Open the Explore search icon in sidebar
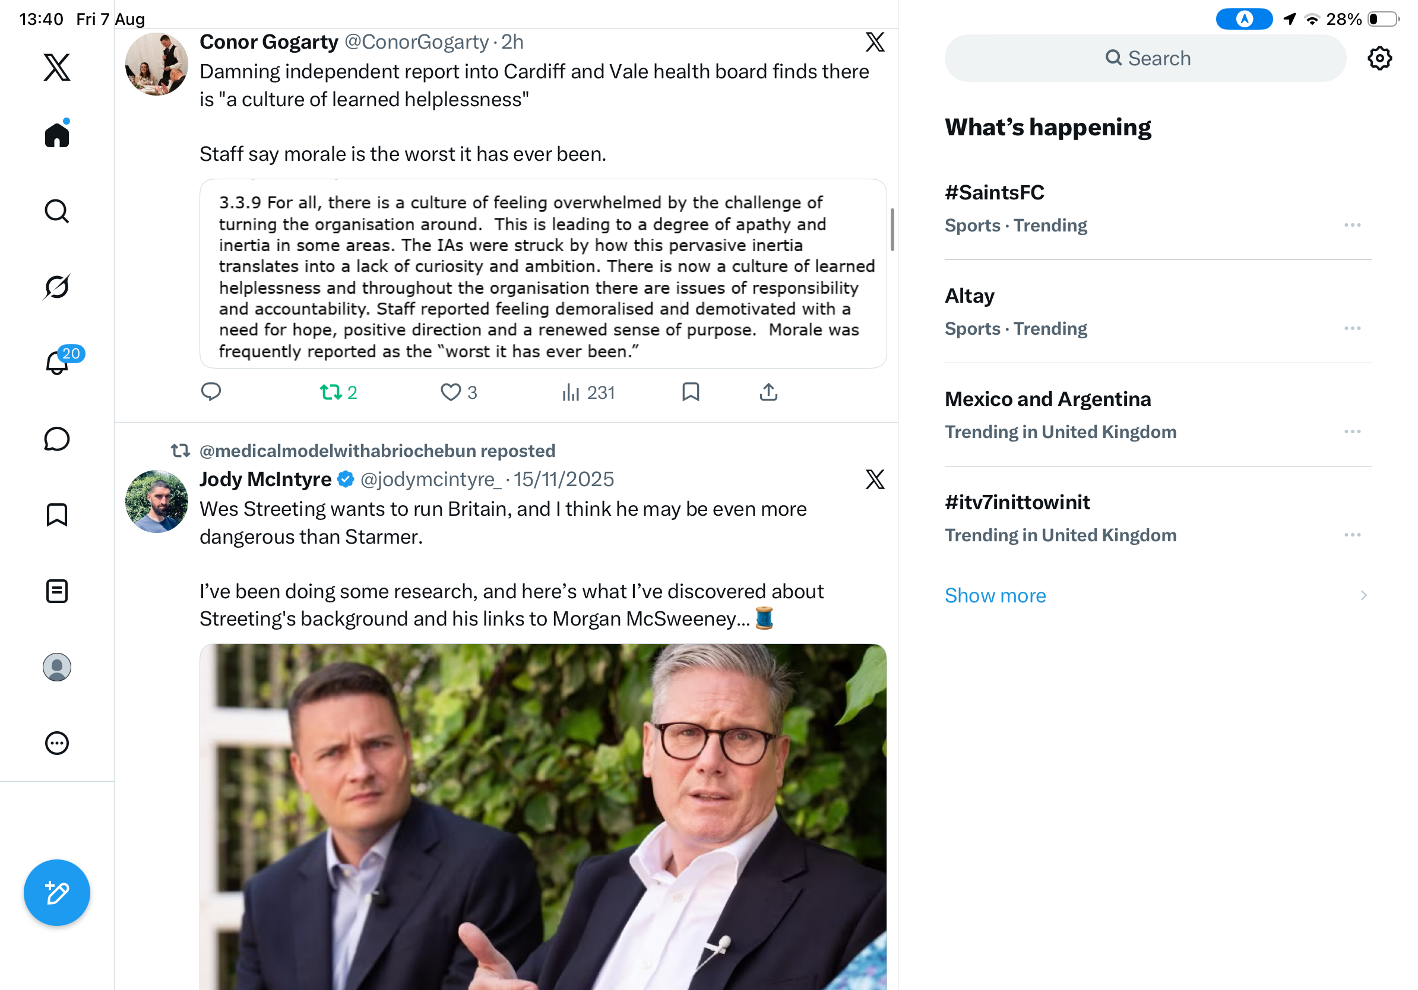The image size is (1418, 990). [x=57, y=211]
